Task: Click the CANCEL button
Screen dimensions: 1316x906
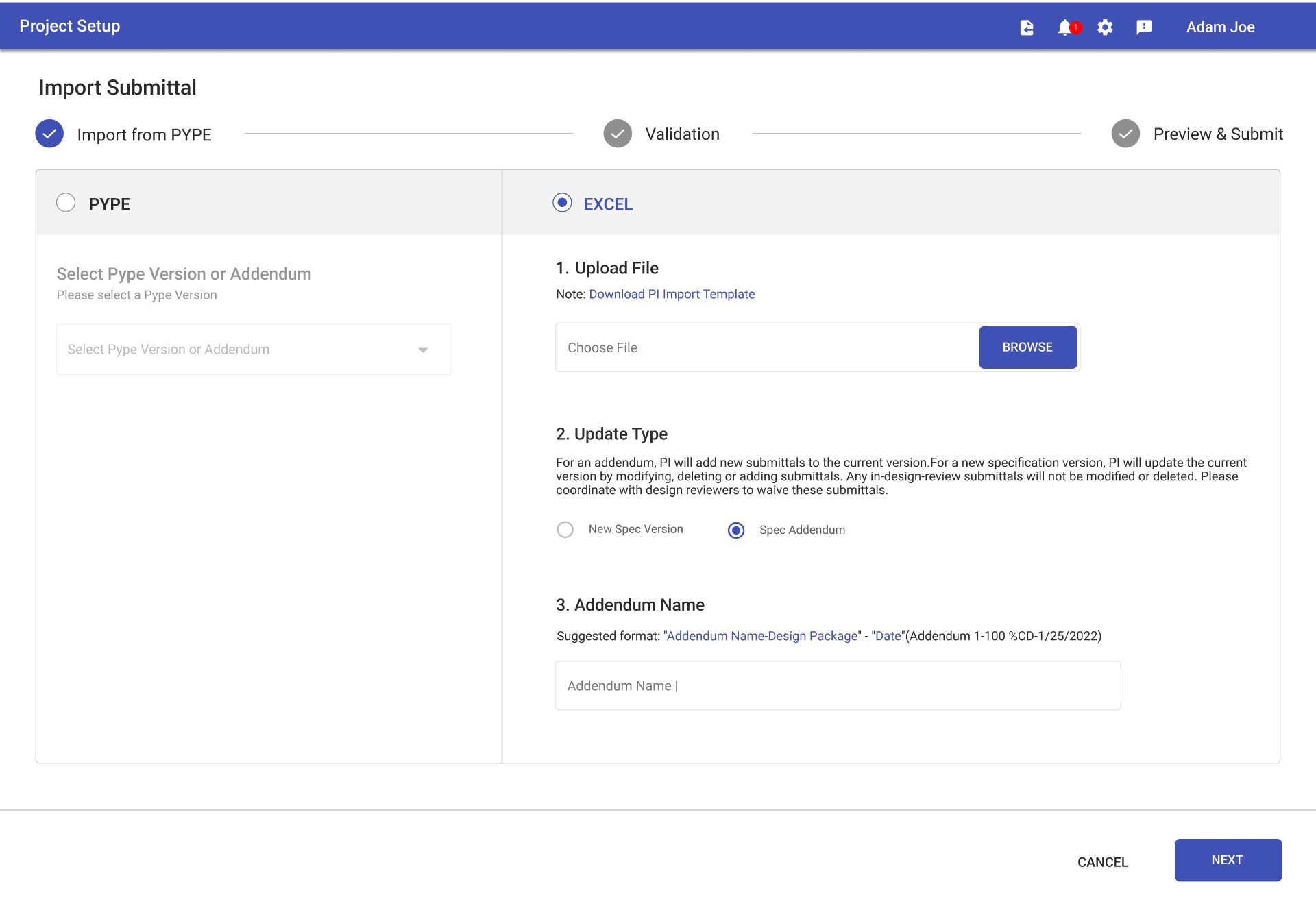Action: 1102,861
